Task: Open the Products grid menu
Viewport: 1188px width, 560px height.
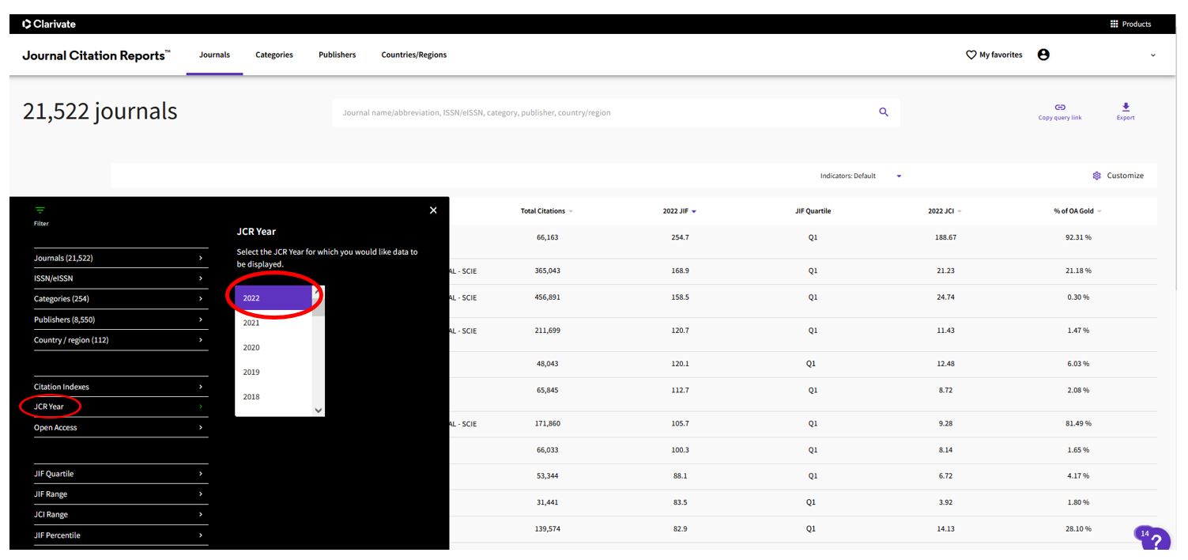Action: [x=1131, y=25]
